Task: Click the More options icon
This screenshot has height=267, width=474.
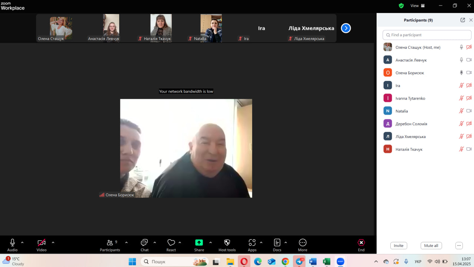Action: tap(303, 243)
